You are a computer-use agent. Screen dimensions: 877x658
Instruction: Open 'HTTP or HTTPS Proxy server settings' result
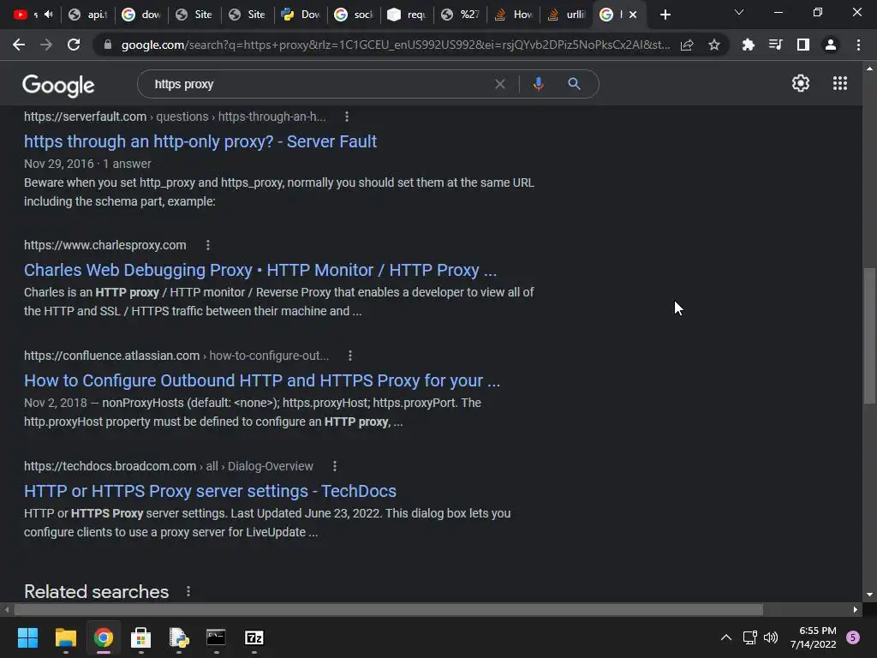211,491
